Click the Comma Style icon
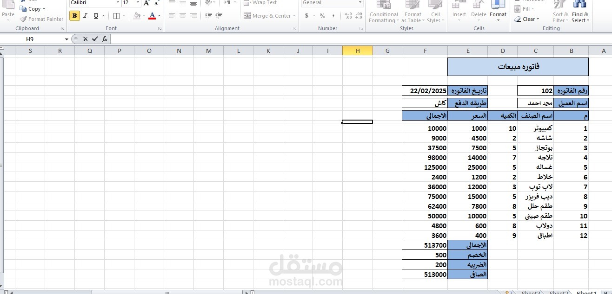 (333, 16)
